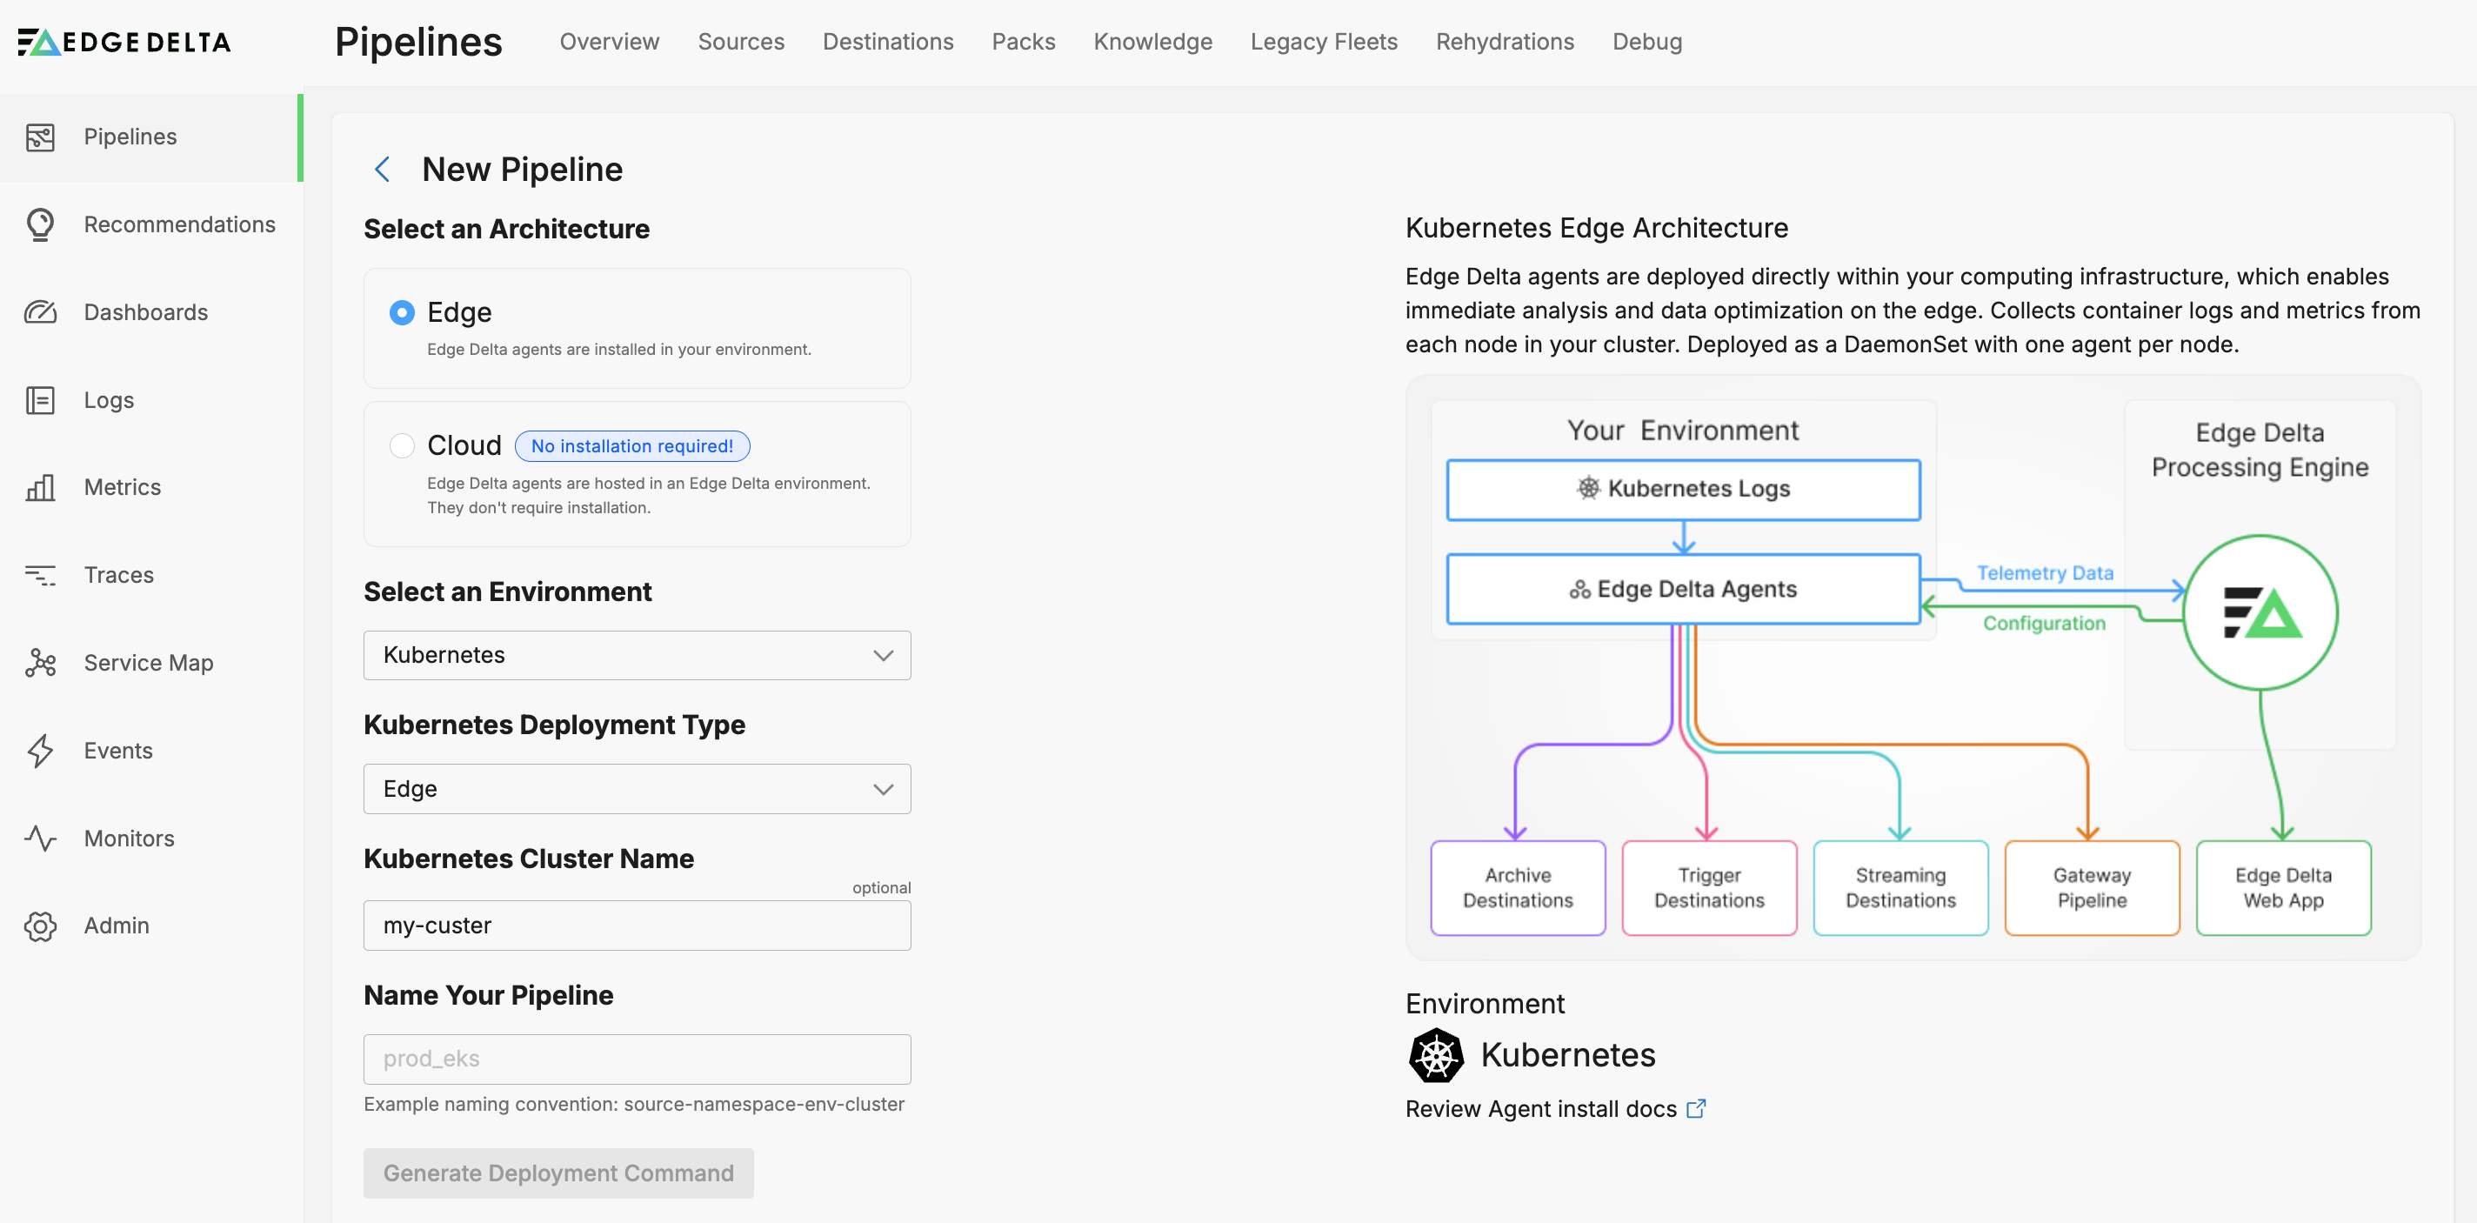Viewport: 2477px width, 1223px height.
Task: Click the Traces sidebar icon
Action: tap(40, 575)
